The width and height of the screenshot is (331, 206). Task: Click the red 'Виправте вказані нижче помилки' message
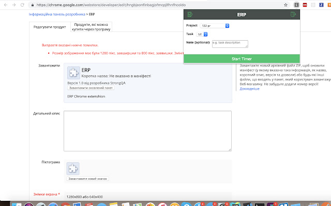click(x=70, y=45)
